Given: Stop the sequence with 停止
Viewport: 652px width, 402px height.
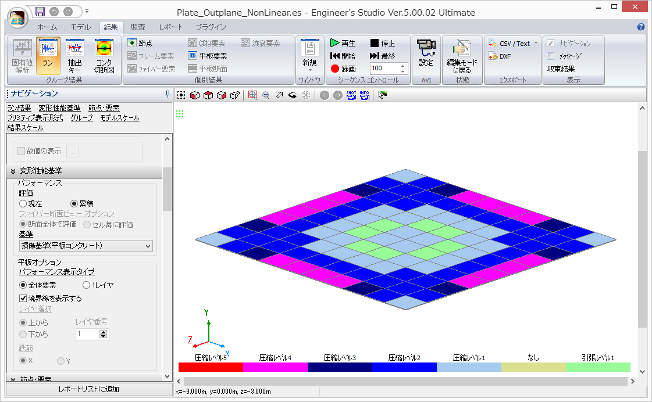Looking at the screenshot, I should point(383,43).
